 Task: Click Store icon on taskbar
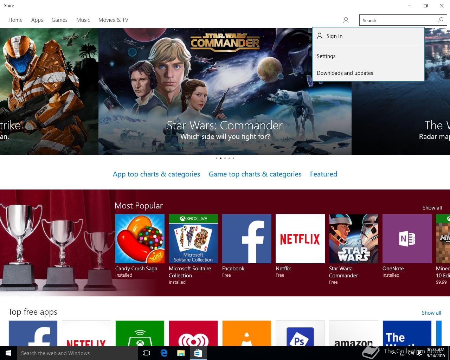tap(198, 353)
